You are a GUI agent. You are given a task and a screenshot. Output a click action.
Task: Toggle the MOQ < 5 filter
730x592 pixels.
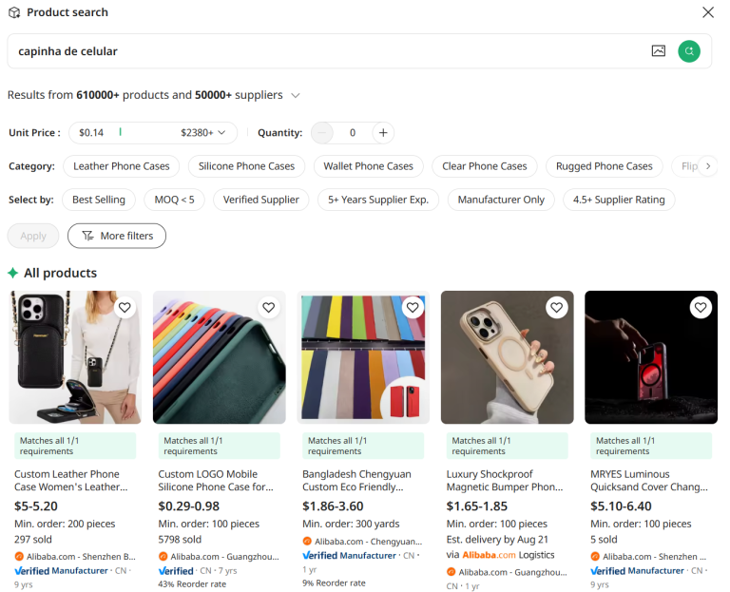174,200
